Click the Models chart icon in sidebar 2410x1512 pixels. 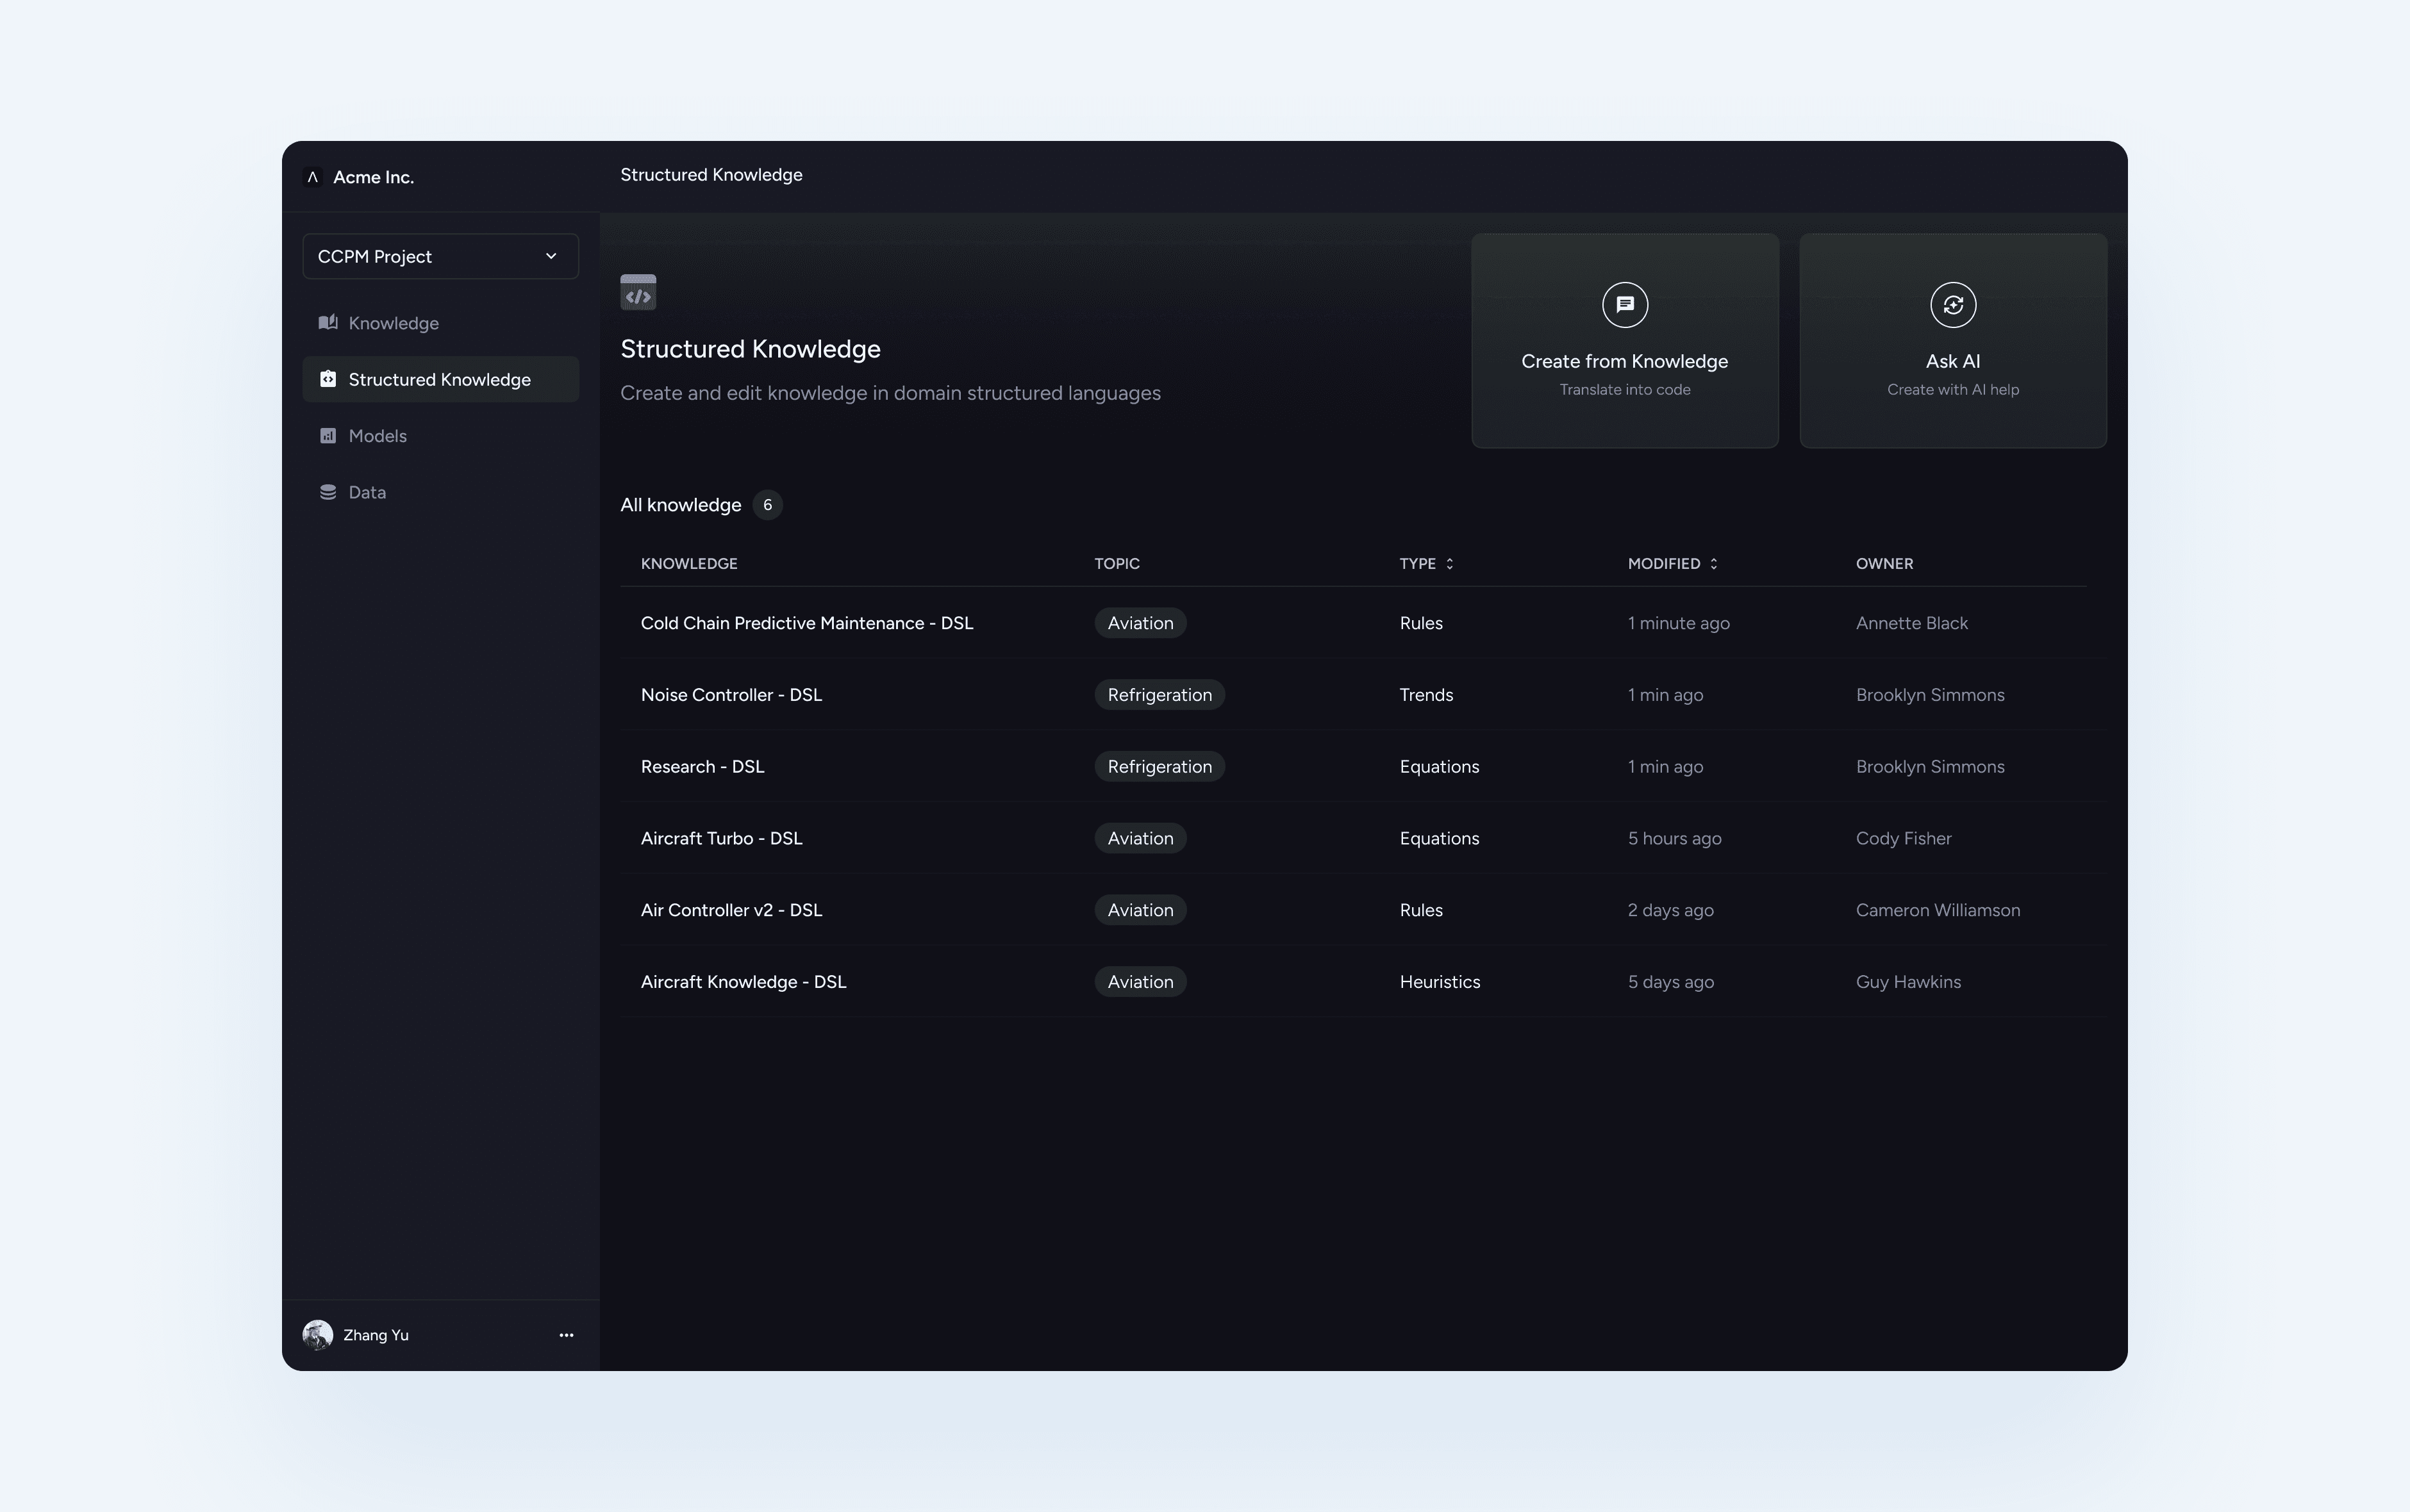coord(327,435)
